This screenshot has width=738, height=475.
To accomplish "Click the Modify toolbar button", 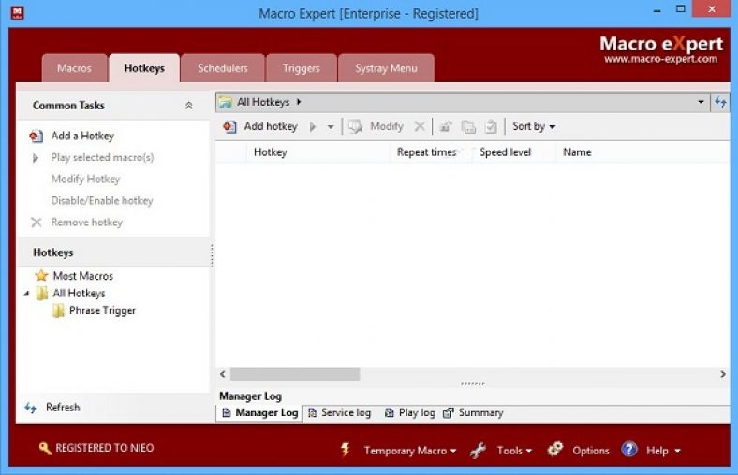I will click(x=376, y=126).
